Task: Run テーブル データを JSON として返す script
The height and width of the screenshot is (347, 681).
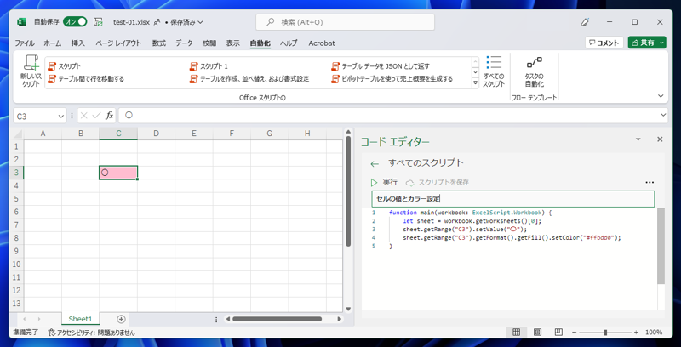Action: pos(381,66)
